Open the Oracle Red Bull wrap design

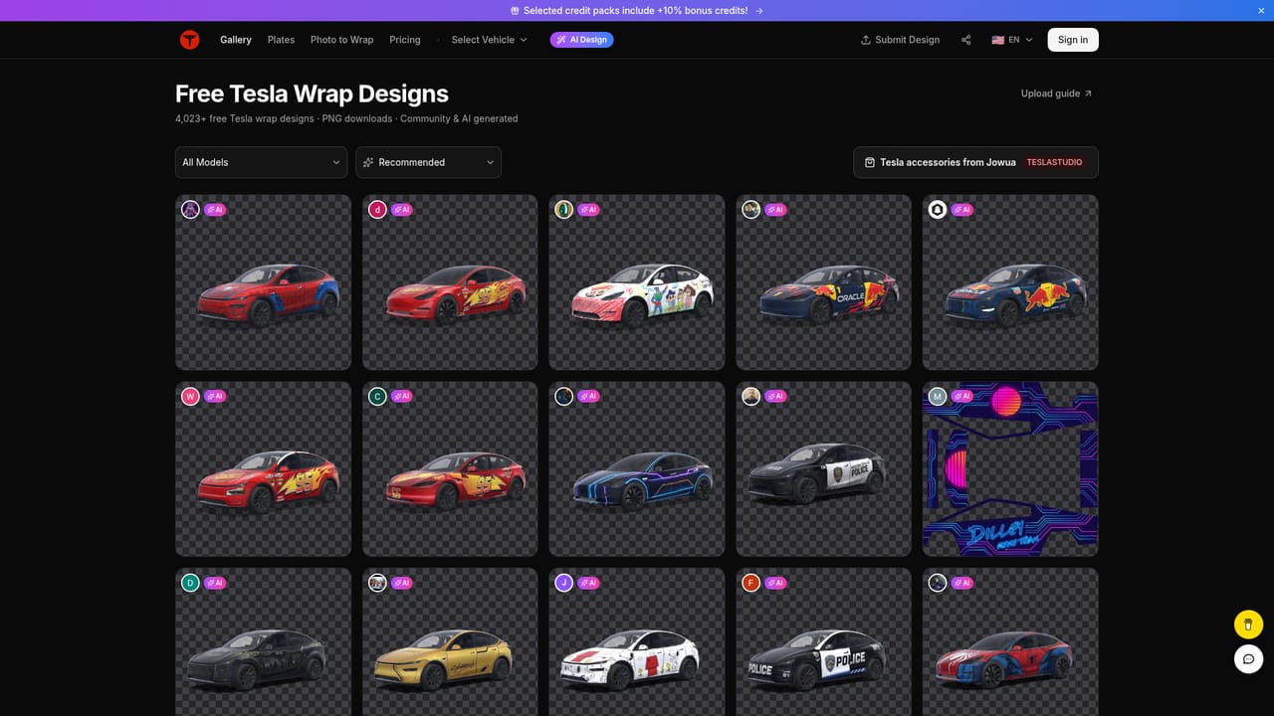point(823,282)
